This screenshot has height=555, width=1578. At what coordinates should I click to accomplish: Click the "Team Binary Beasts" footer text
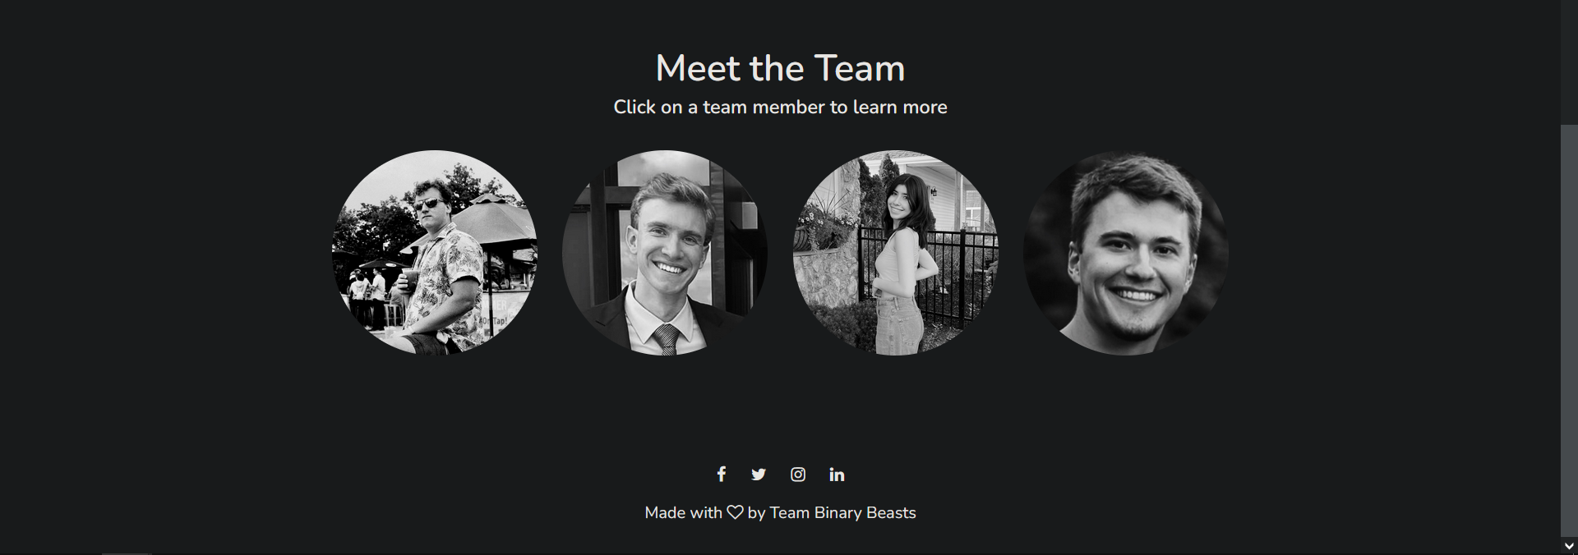(842, 513)
